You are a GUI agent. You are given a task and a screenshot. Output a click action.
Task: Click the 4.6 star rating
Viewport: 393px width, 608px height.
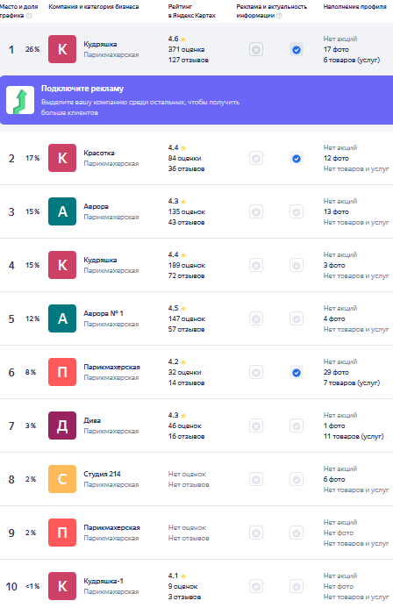177,39
